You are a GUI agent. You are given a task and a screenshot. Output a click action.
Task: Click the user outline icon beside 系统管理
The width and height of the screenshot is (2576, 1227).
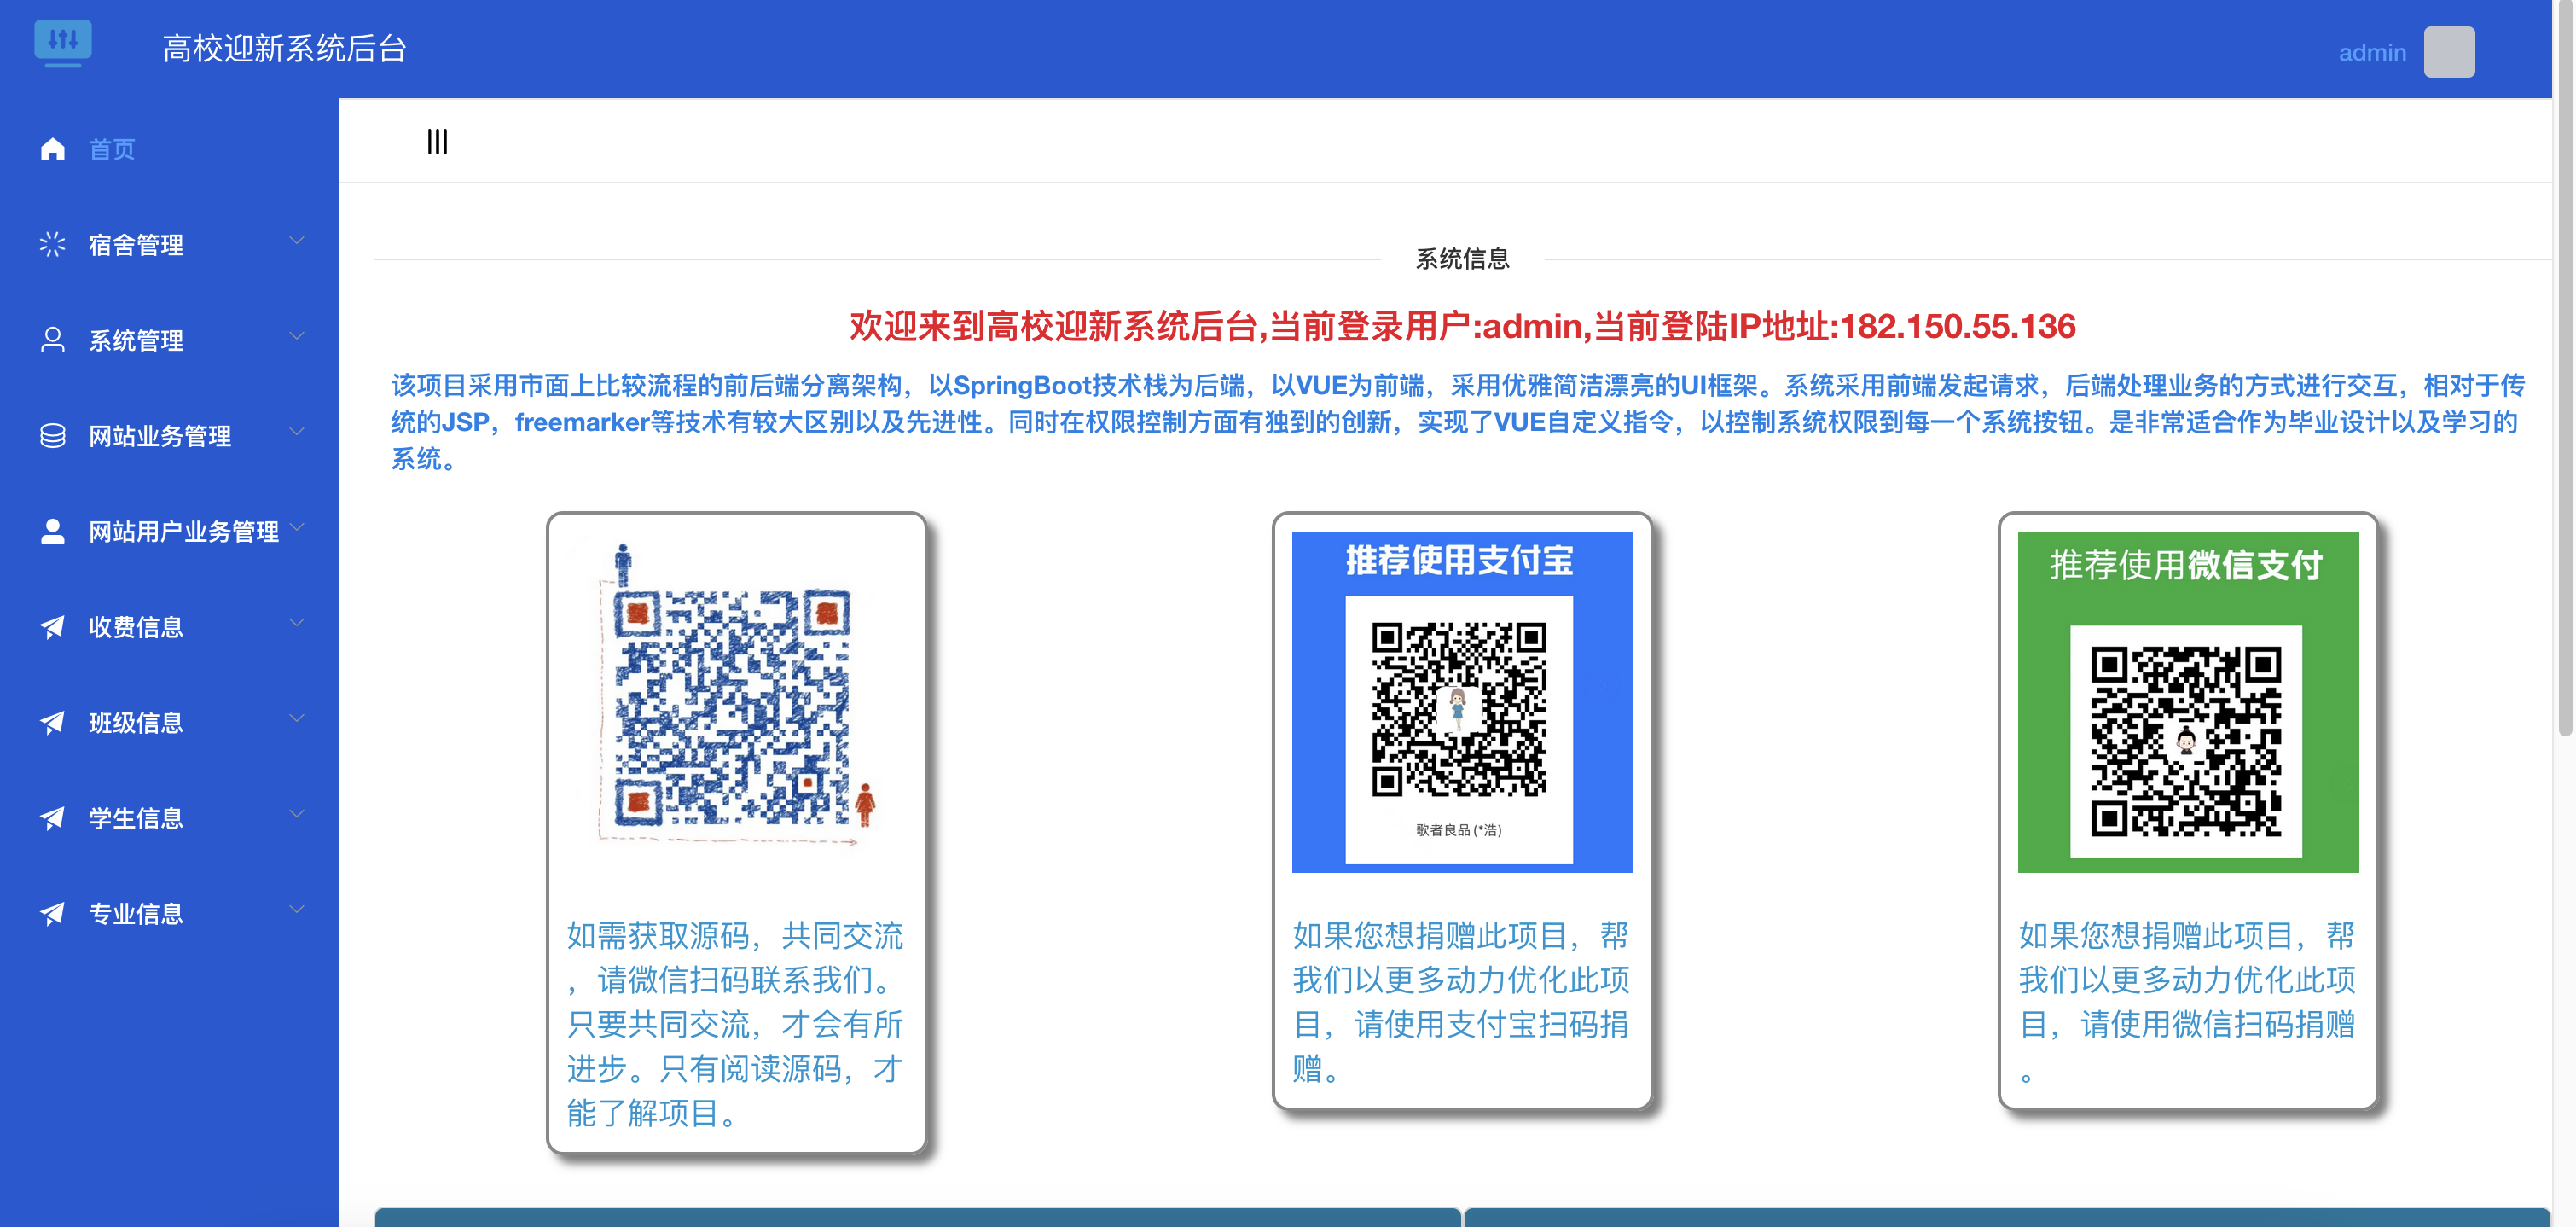point(53,340)
